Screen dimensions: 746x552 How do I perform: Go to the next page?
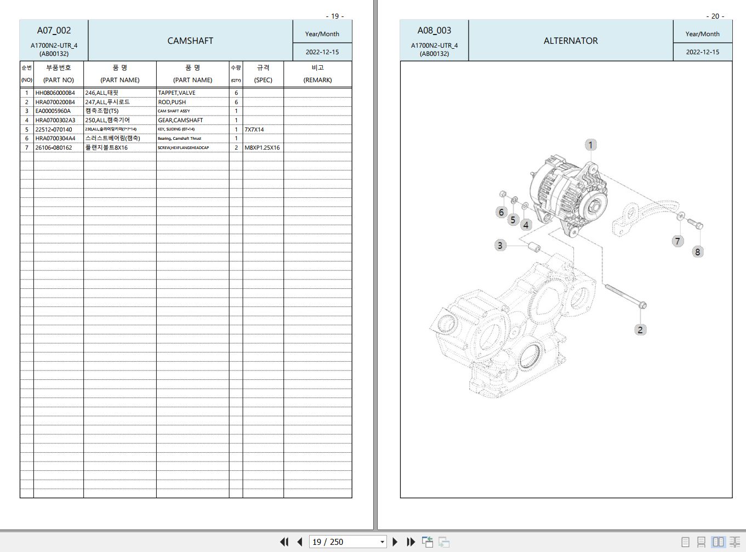coord(395,542)
